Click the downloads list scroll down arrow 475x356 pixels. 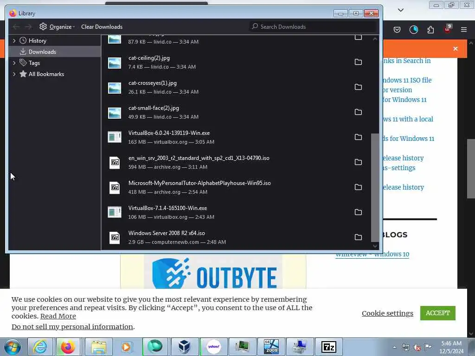pyautogui.click(x=375, y=246)
